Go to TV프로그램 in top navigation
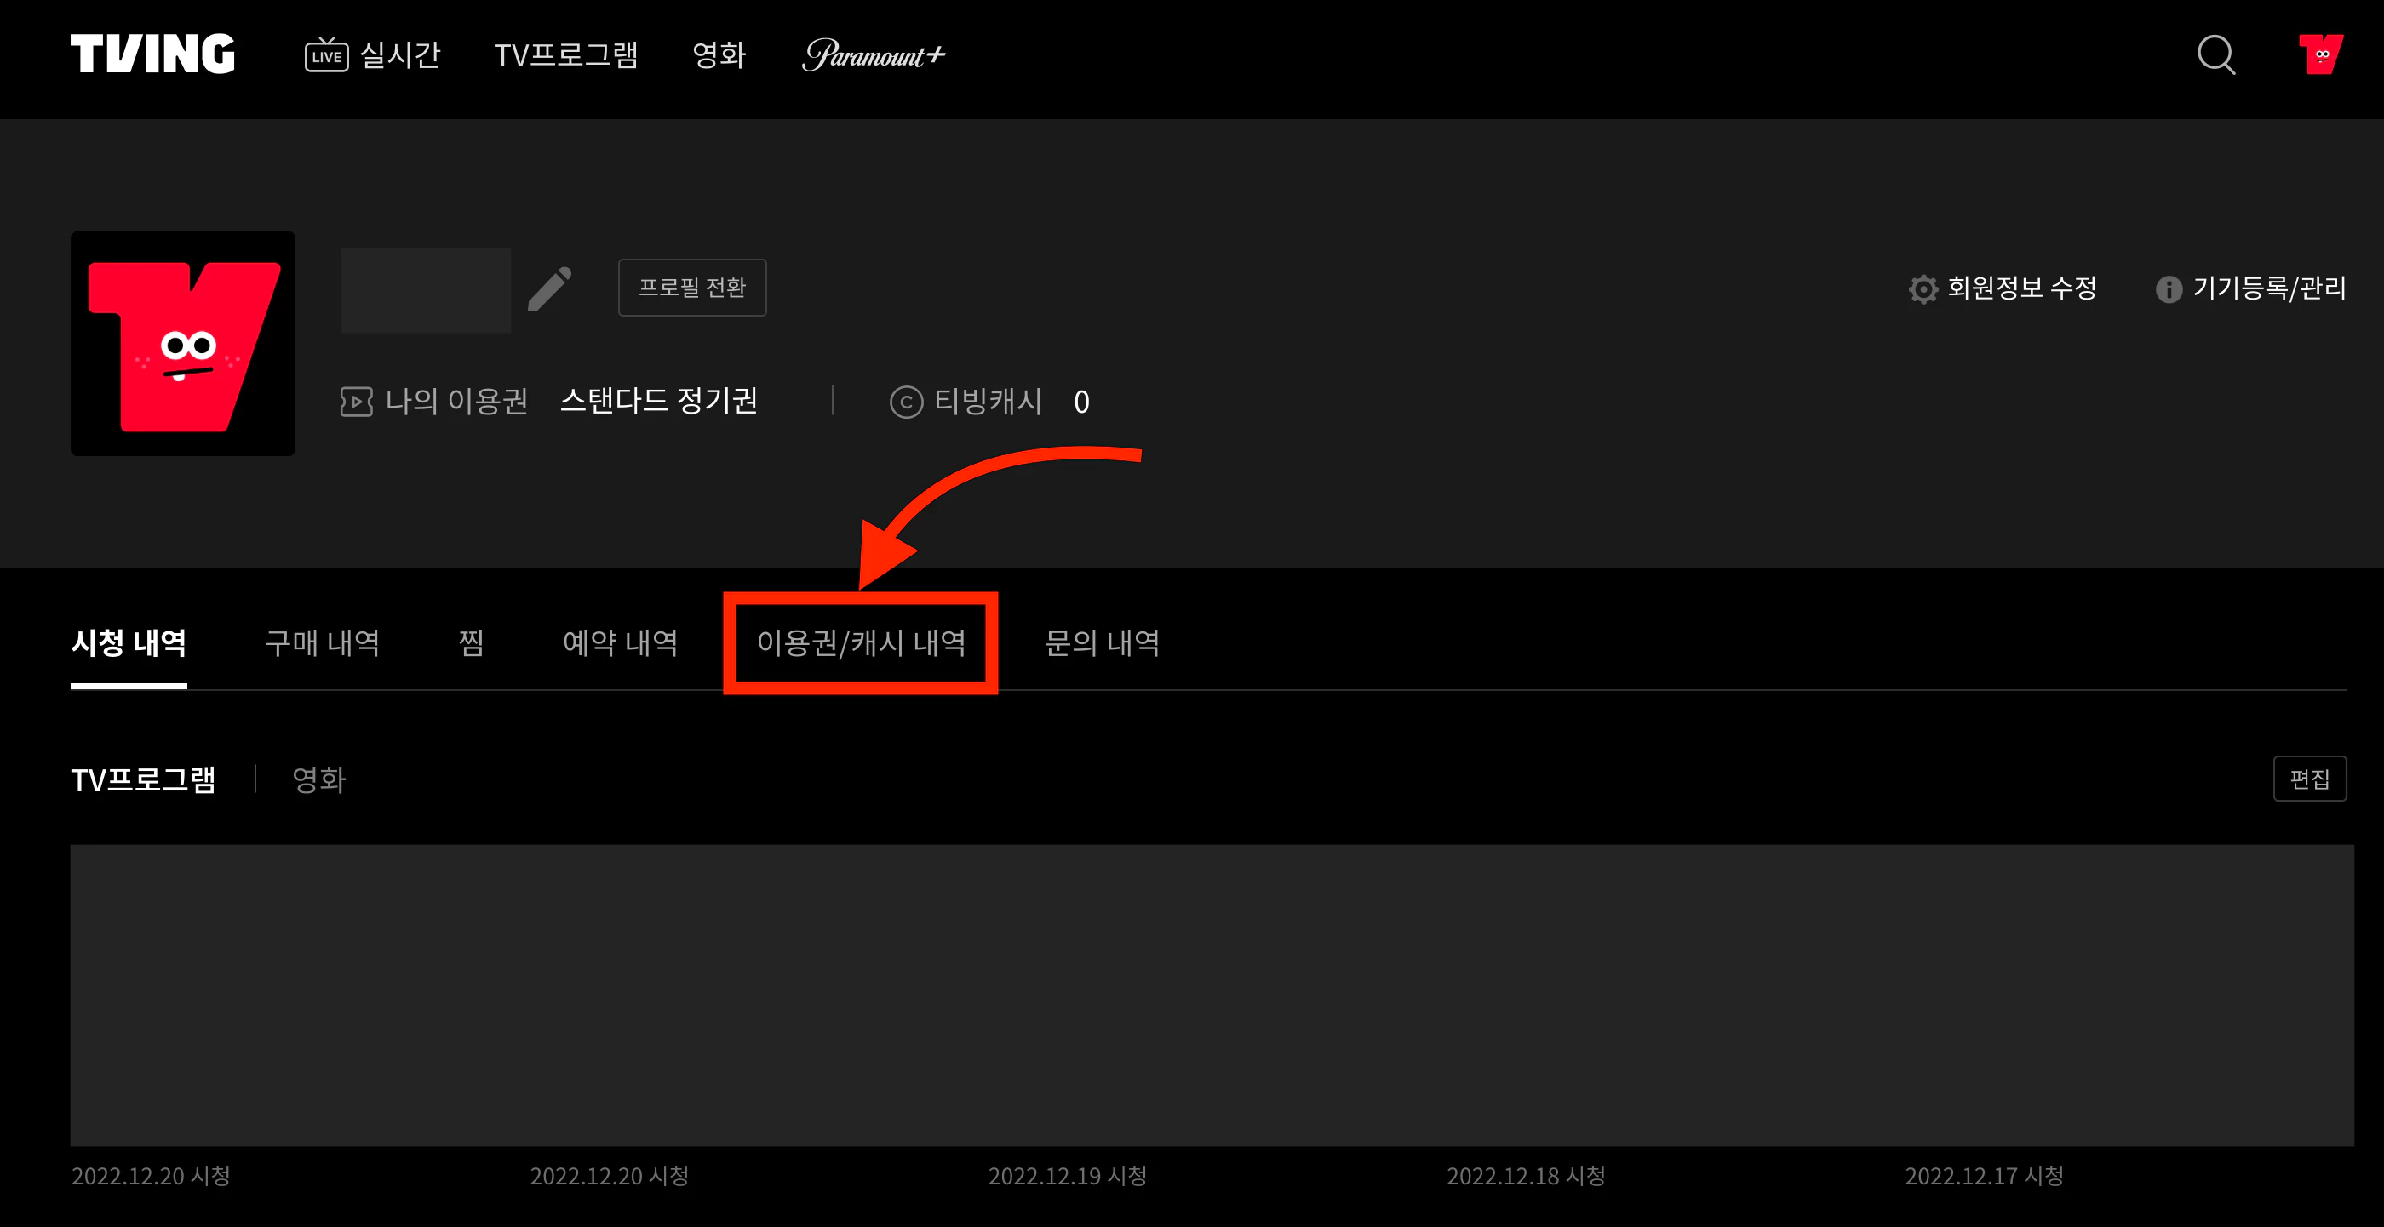This screenshot has height=1227, width=2384. [565, 54]
